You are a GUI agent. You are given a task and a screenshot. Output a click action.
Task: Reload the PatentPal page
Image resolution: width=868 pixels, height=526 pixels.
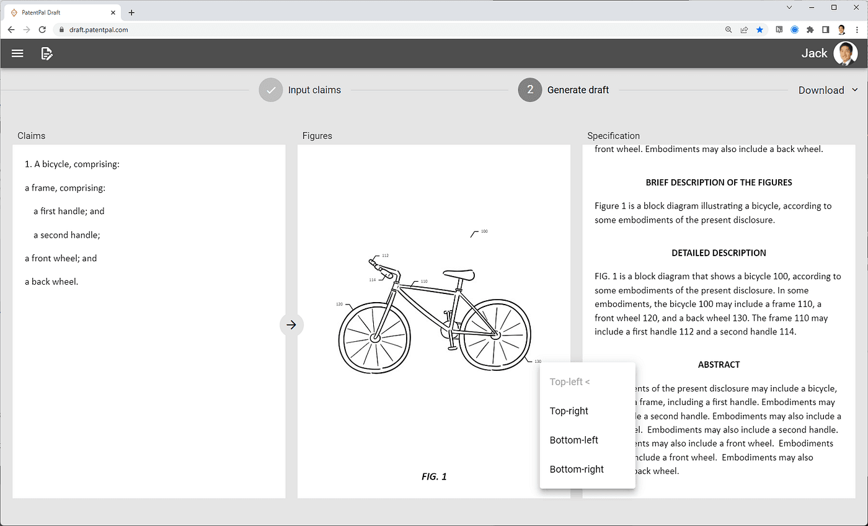coord(42,29)
